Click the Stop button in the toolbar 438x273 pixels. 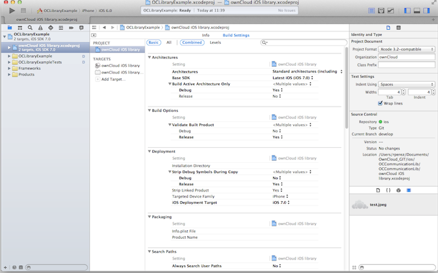pos(23,10)
